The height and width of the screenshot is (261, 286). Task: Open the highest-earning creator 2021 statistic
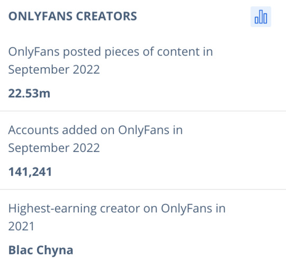click(117, 217)
